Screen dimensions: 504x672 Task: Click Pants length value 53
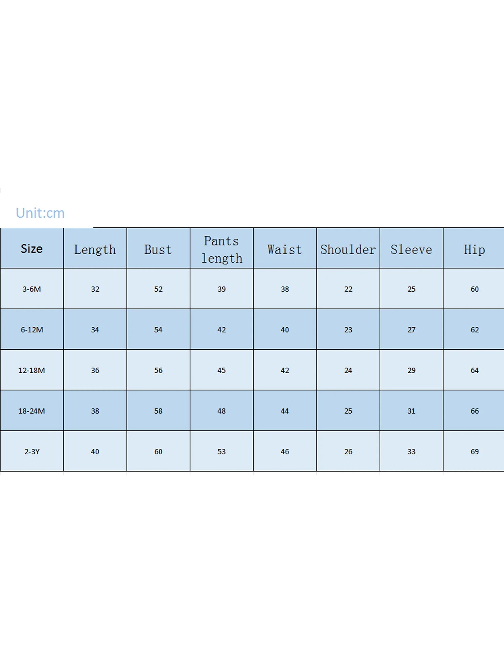[221, 452]
